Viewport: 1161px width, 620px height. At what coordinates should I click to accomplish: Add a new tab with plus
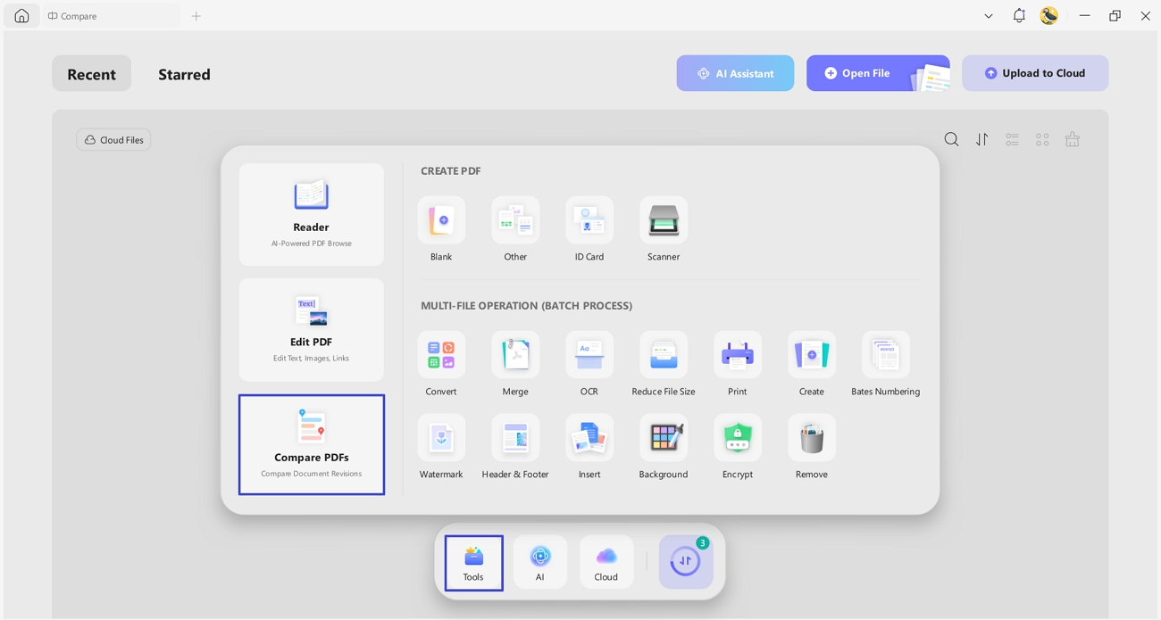tap(196, 16)
